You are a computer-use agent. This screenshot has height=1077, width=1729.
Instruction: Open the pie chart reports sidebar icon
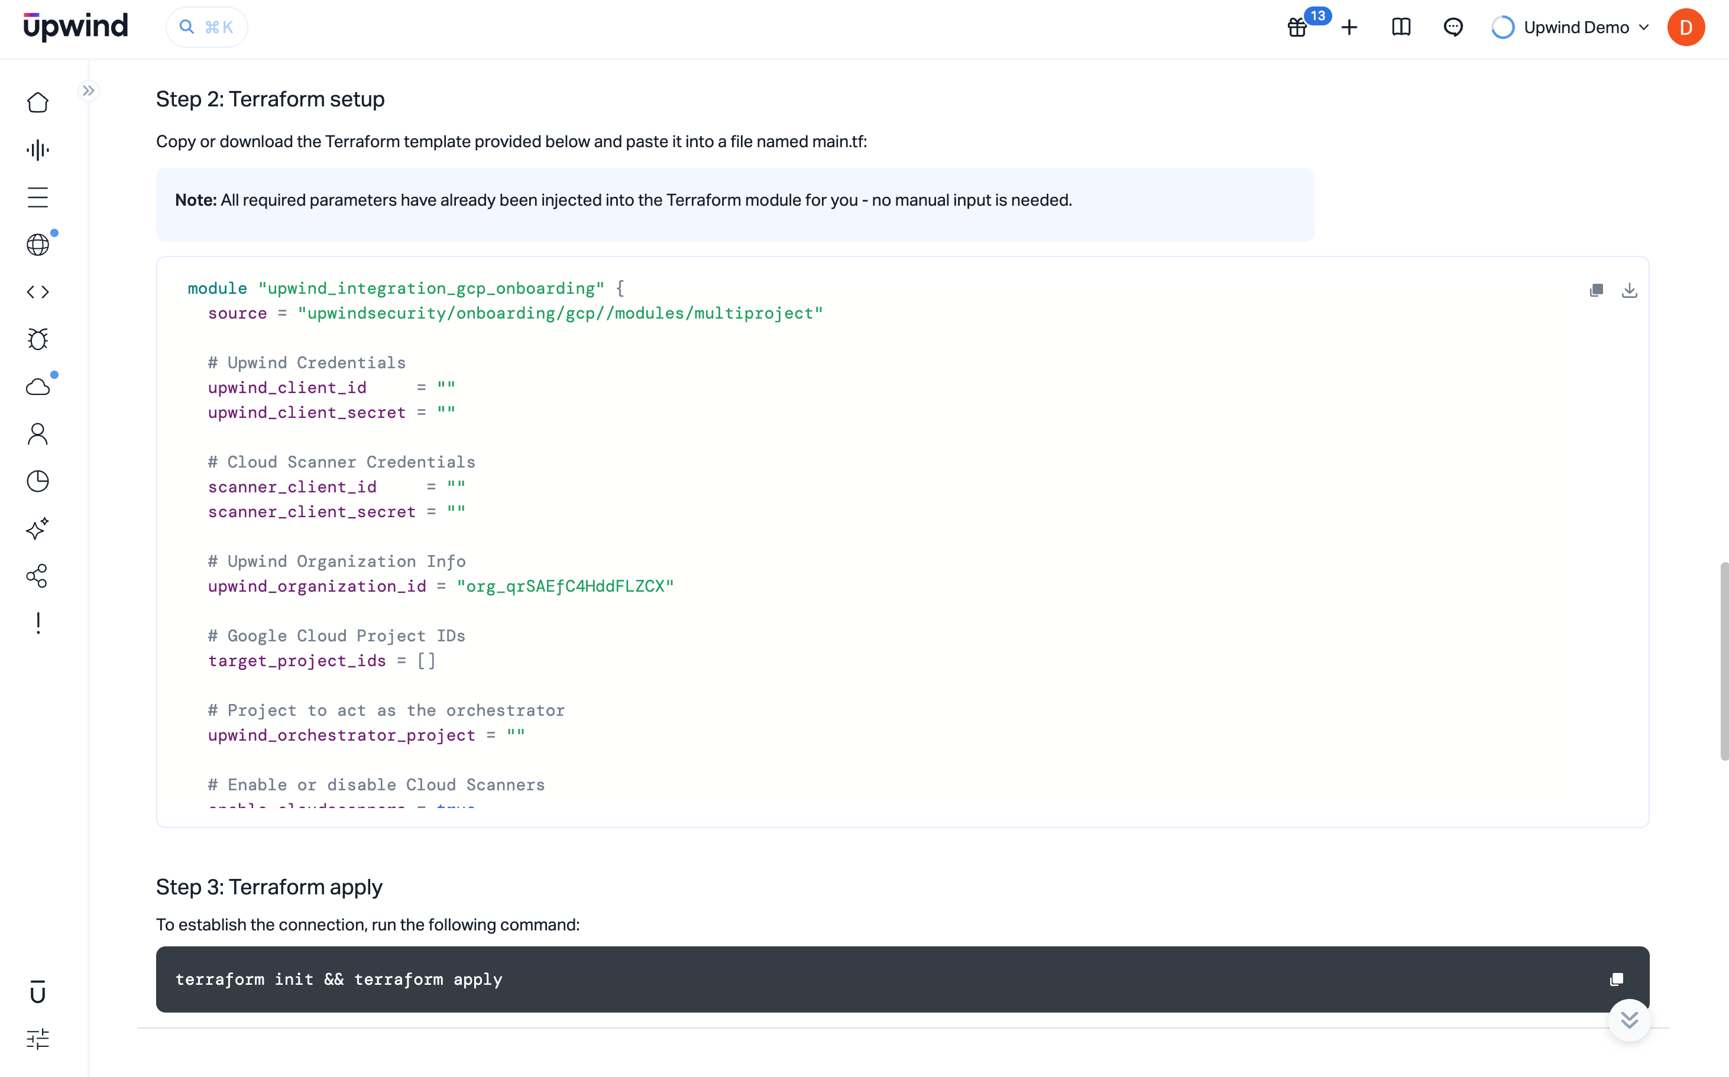click(x=38, y=482)
